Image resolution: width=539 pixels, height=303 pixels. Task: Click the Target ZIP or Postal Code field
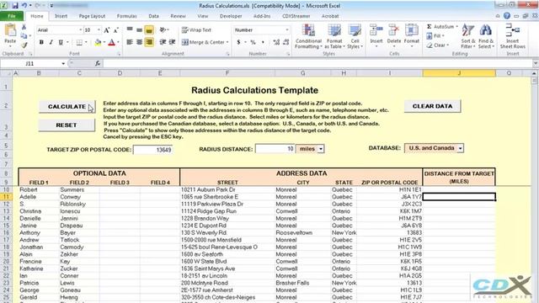coord(152,150)
